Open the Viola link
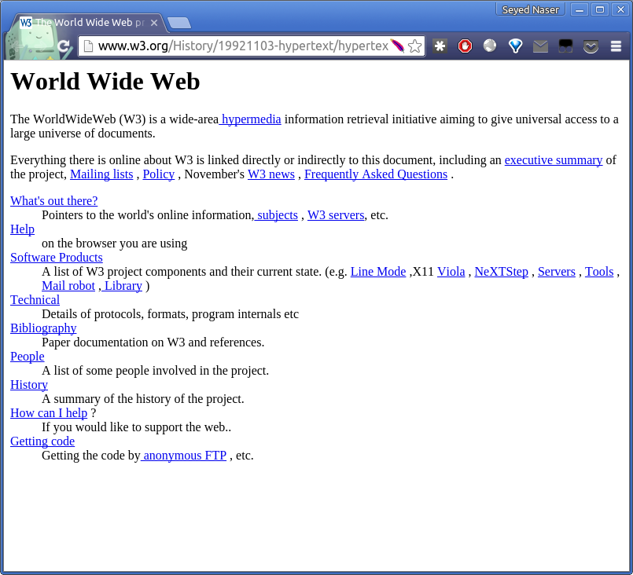 tap(451, 272)
